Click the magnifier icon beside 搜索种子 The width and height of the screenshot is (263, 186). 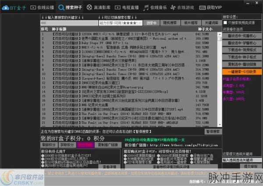coord(61,7)
